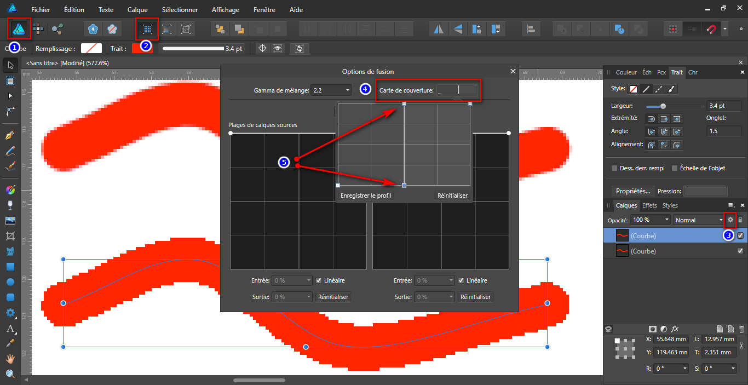Image resolution: width=748 pixels, height=385 pixels.
Task: Select the Place Image tool
Action: pyautogui.click(x=10, y=221)
